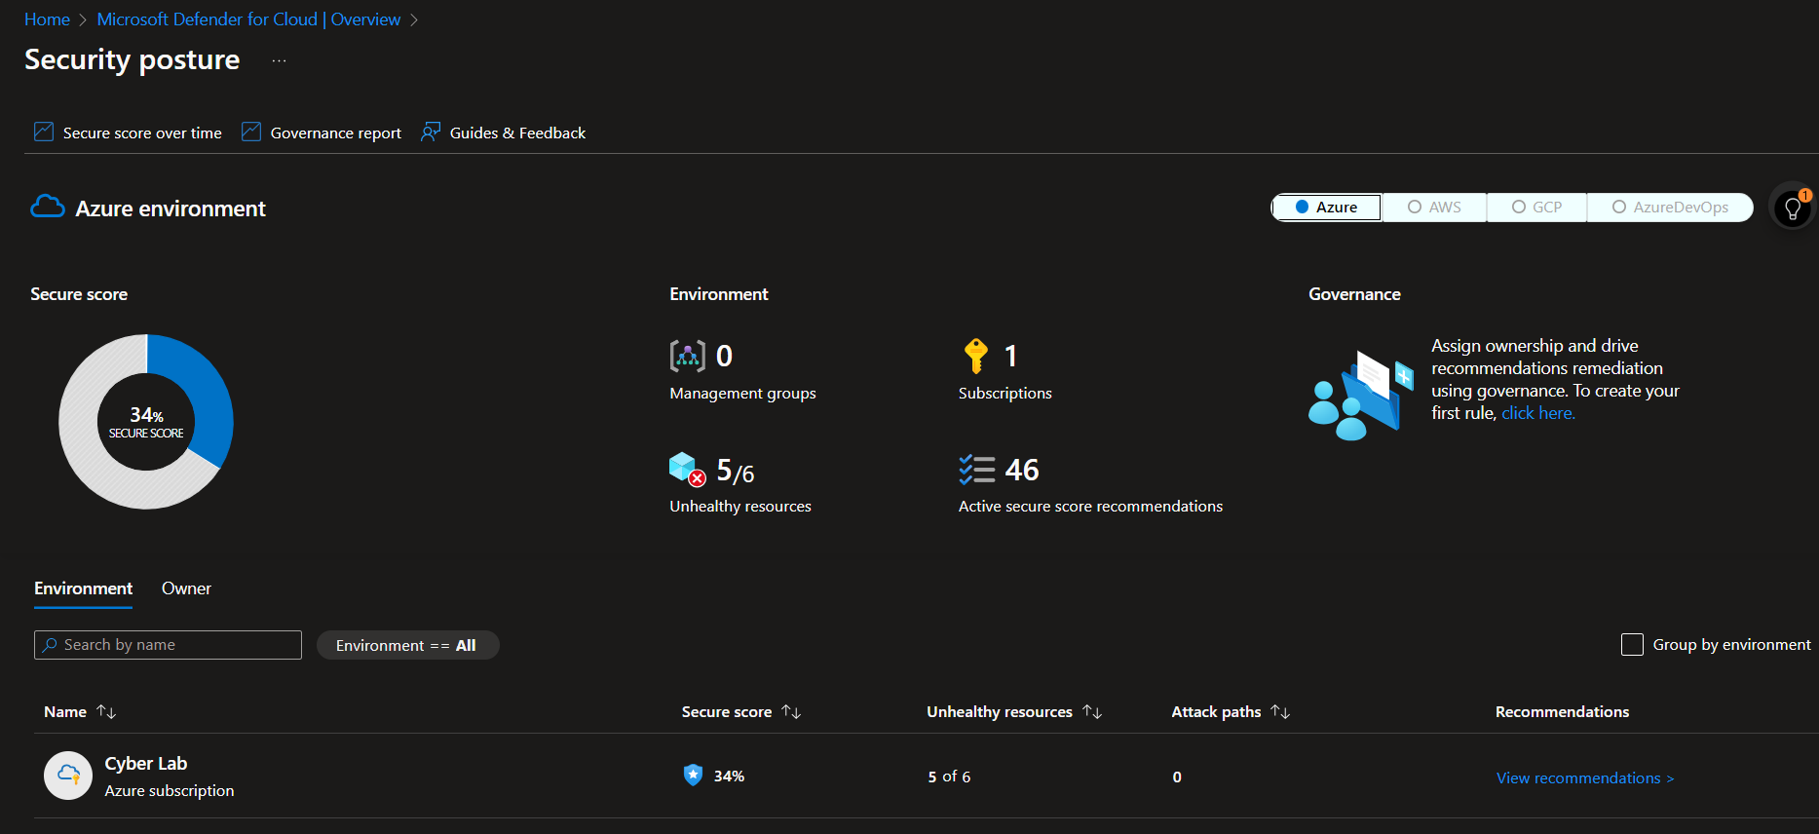Click the Guides & Feedback person icon
Viewport: 1819px width, 834px height.
click(431, 132)
